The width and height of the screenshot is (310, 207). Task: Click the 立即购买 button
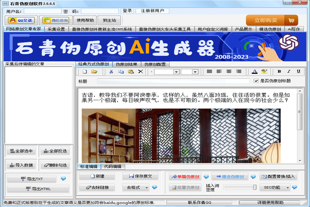tap(272, 20)
